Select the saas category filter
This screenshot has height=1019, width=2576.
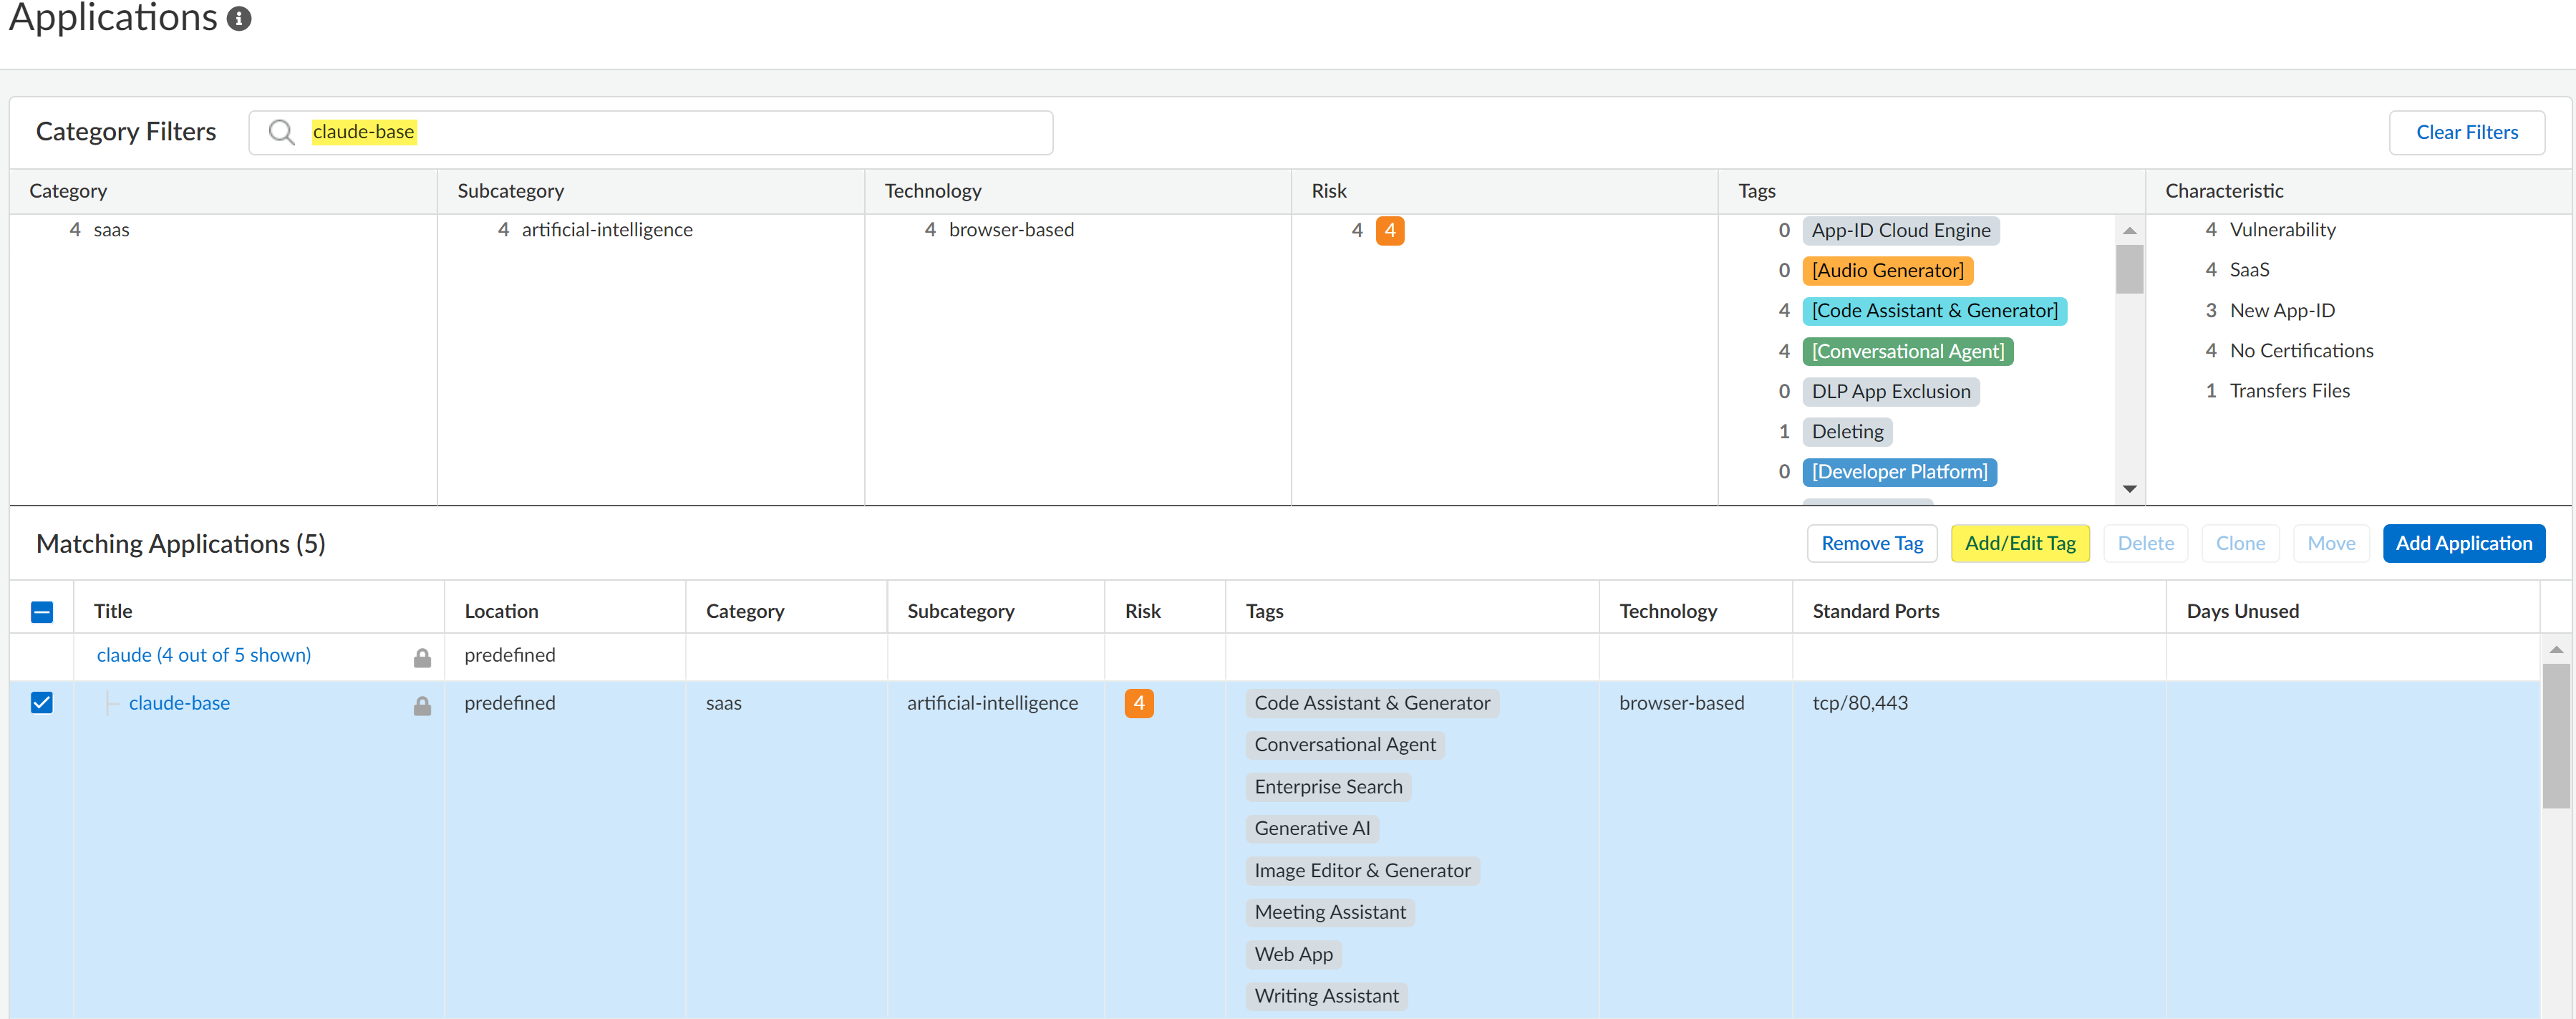pos(111,230)
